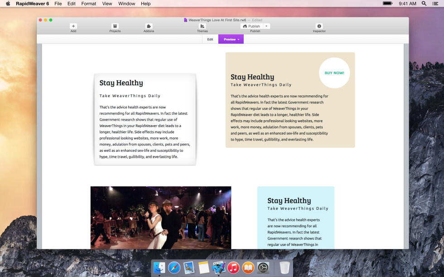Open iBooks from the dock
444x277 pixels.
click(248, 268)
